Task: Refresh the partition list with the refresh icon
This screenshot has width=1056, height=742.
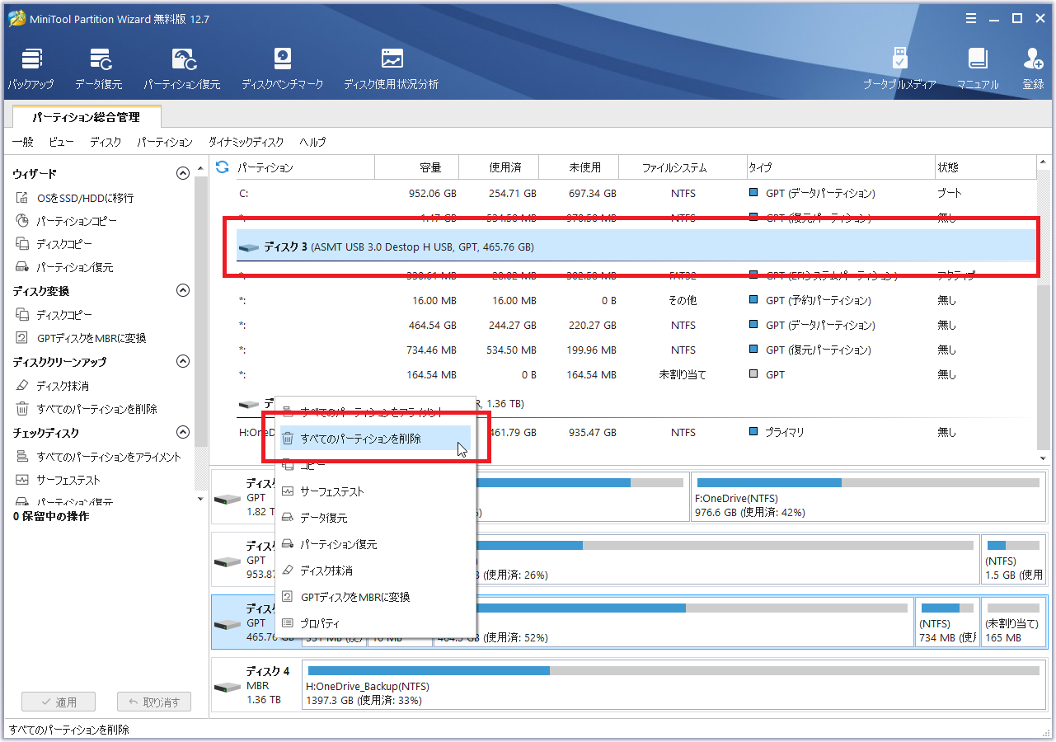Action: 222,167
